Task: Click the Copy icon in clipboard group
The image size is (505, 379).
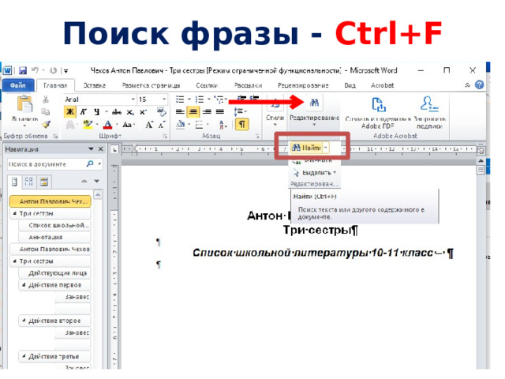Action: 46,111
